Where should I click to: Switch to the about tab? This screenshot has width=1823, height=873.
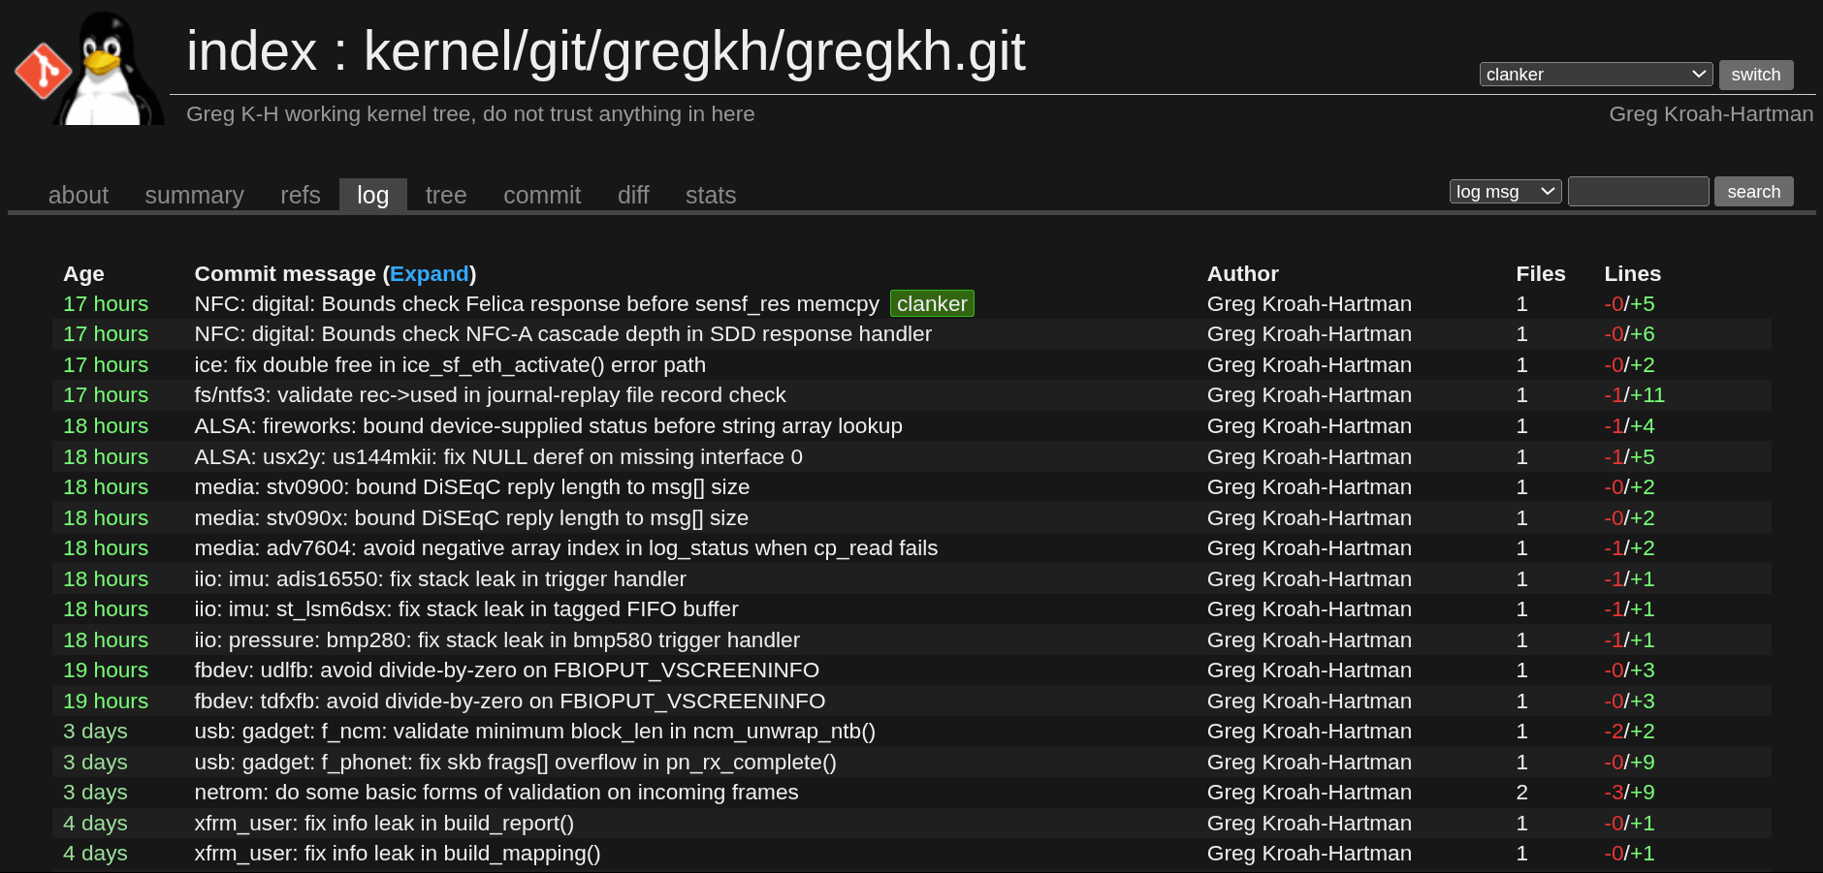point(78,196)
